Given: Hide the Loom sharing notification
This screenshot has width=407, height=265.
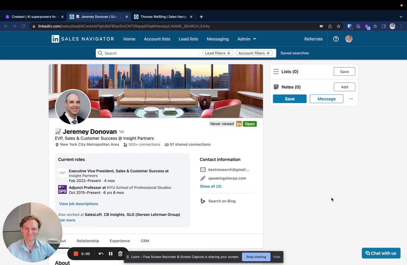Looking at the screenshot, I should coord(277,257).
